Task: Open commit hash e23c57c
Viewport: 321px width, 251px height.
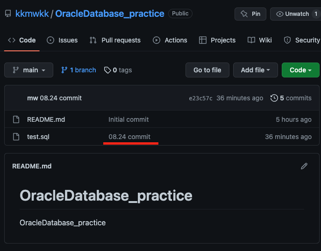Action: [200, 98]
